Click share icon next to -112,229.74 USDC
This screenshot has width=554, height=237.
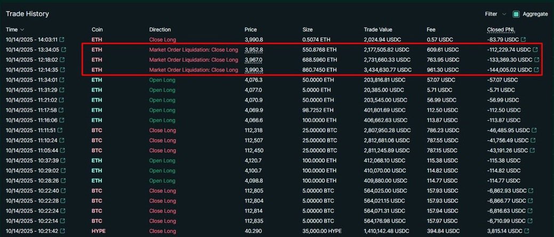click(535, 49)
